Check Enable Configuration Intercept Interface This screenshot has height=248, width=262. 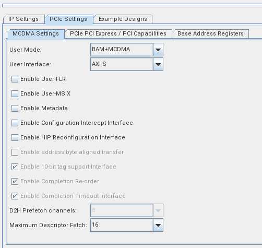(15, 123)
